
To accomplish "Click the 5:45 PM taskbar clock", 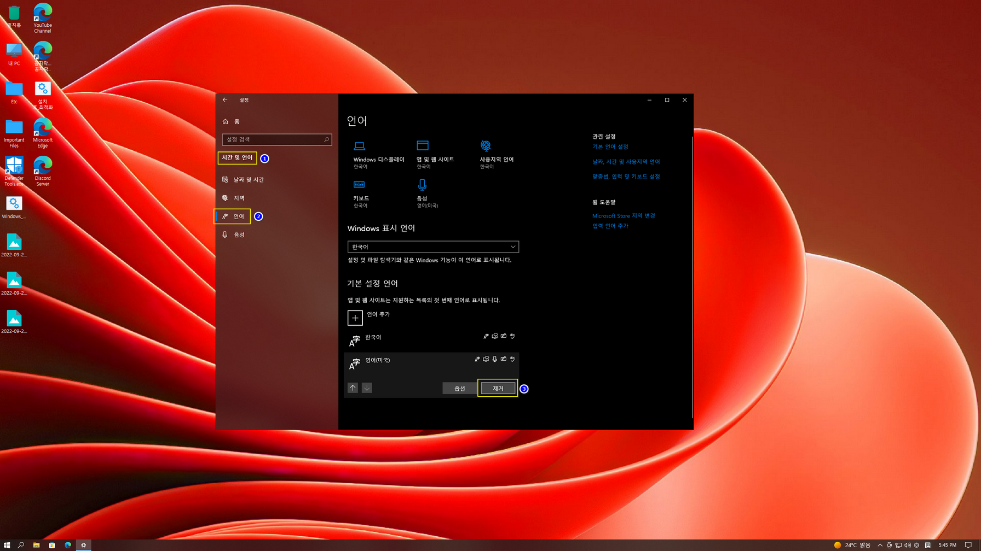I will pyautogui.click(x=947, y=545).
